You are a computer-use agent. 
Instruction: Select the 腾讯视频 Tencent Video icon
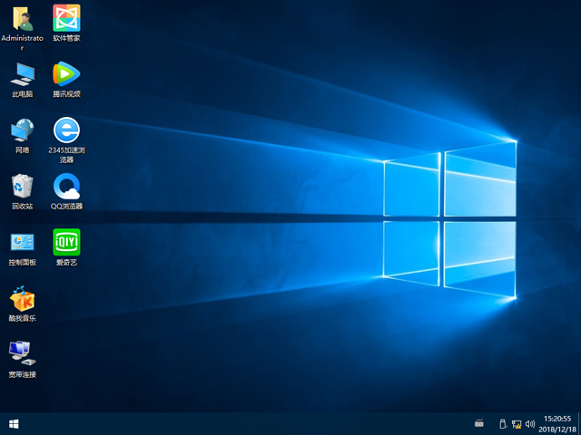point(66,73)
